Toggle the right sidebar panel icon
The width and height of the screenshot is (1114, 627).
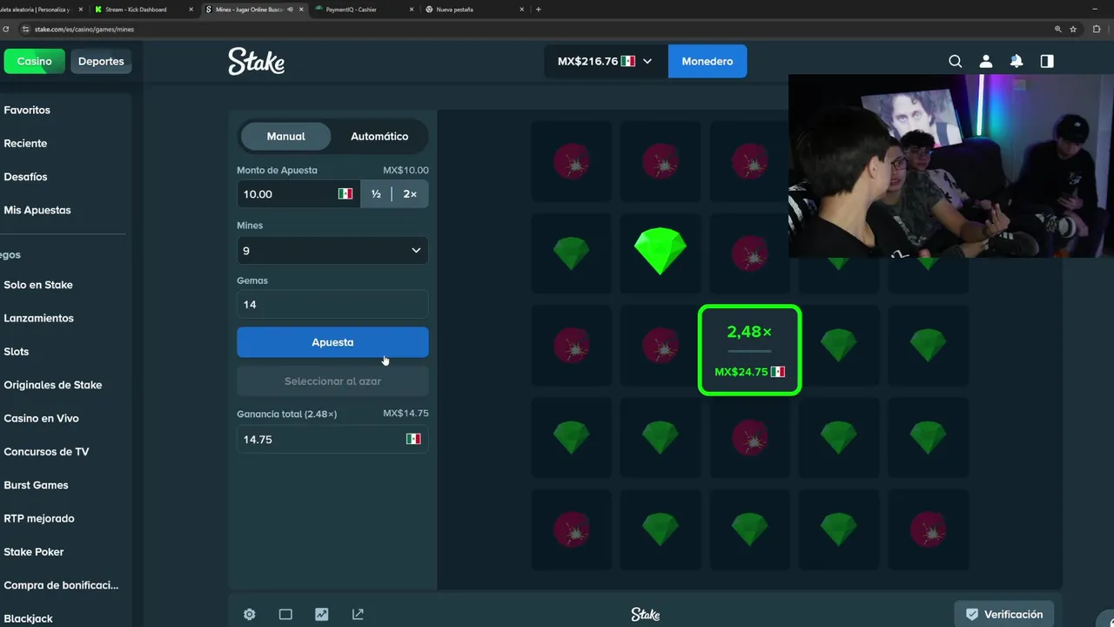tap(1047, 61)
